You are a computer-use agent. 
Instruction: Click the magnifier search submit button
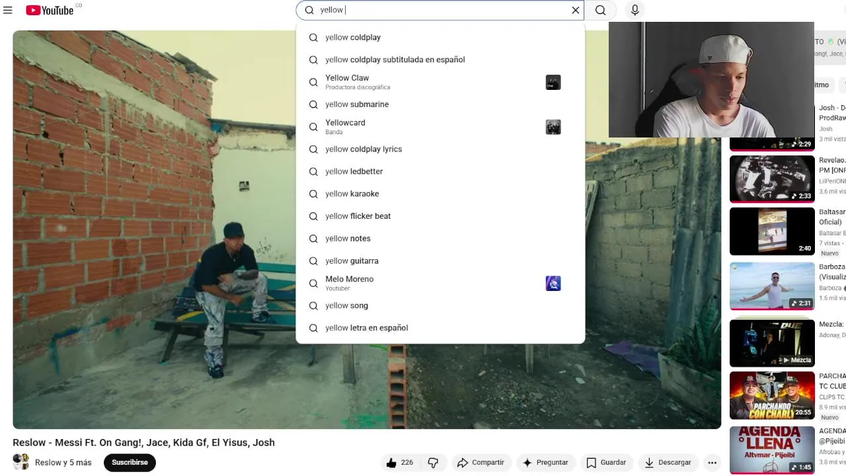coord(600,10)
